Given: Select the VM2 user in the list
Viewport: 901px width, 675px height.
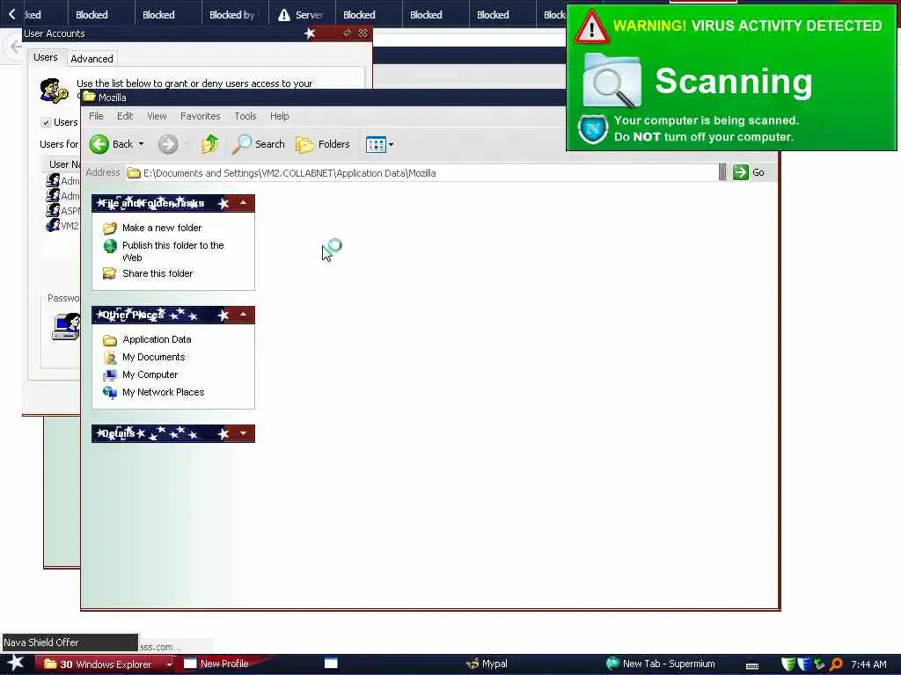Looking at the screenshot, I should coord(62,226).
